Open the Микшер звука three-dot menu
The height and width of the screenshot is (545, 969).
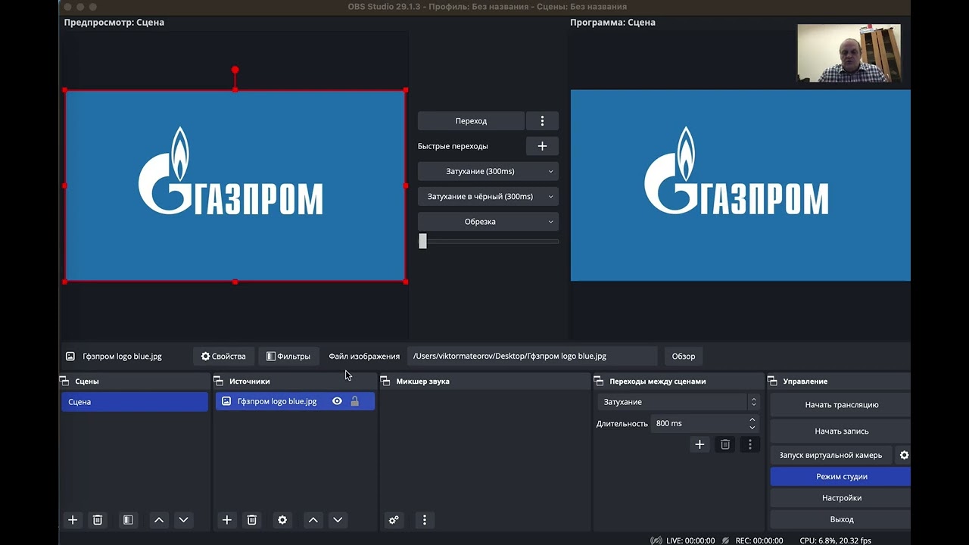click(x=425, y=520)
